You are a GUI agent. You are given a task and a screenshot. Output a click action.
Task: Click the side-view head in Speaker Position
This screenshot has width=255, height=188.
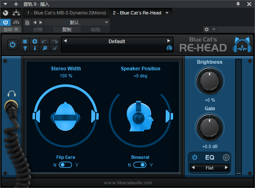click(x=139, y=116)
